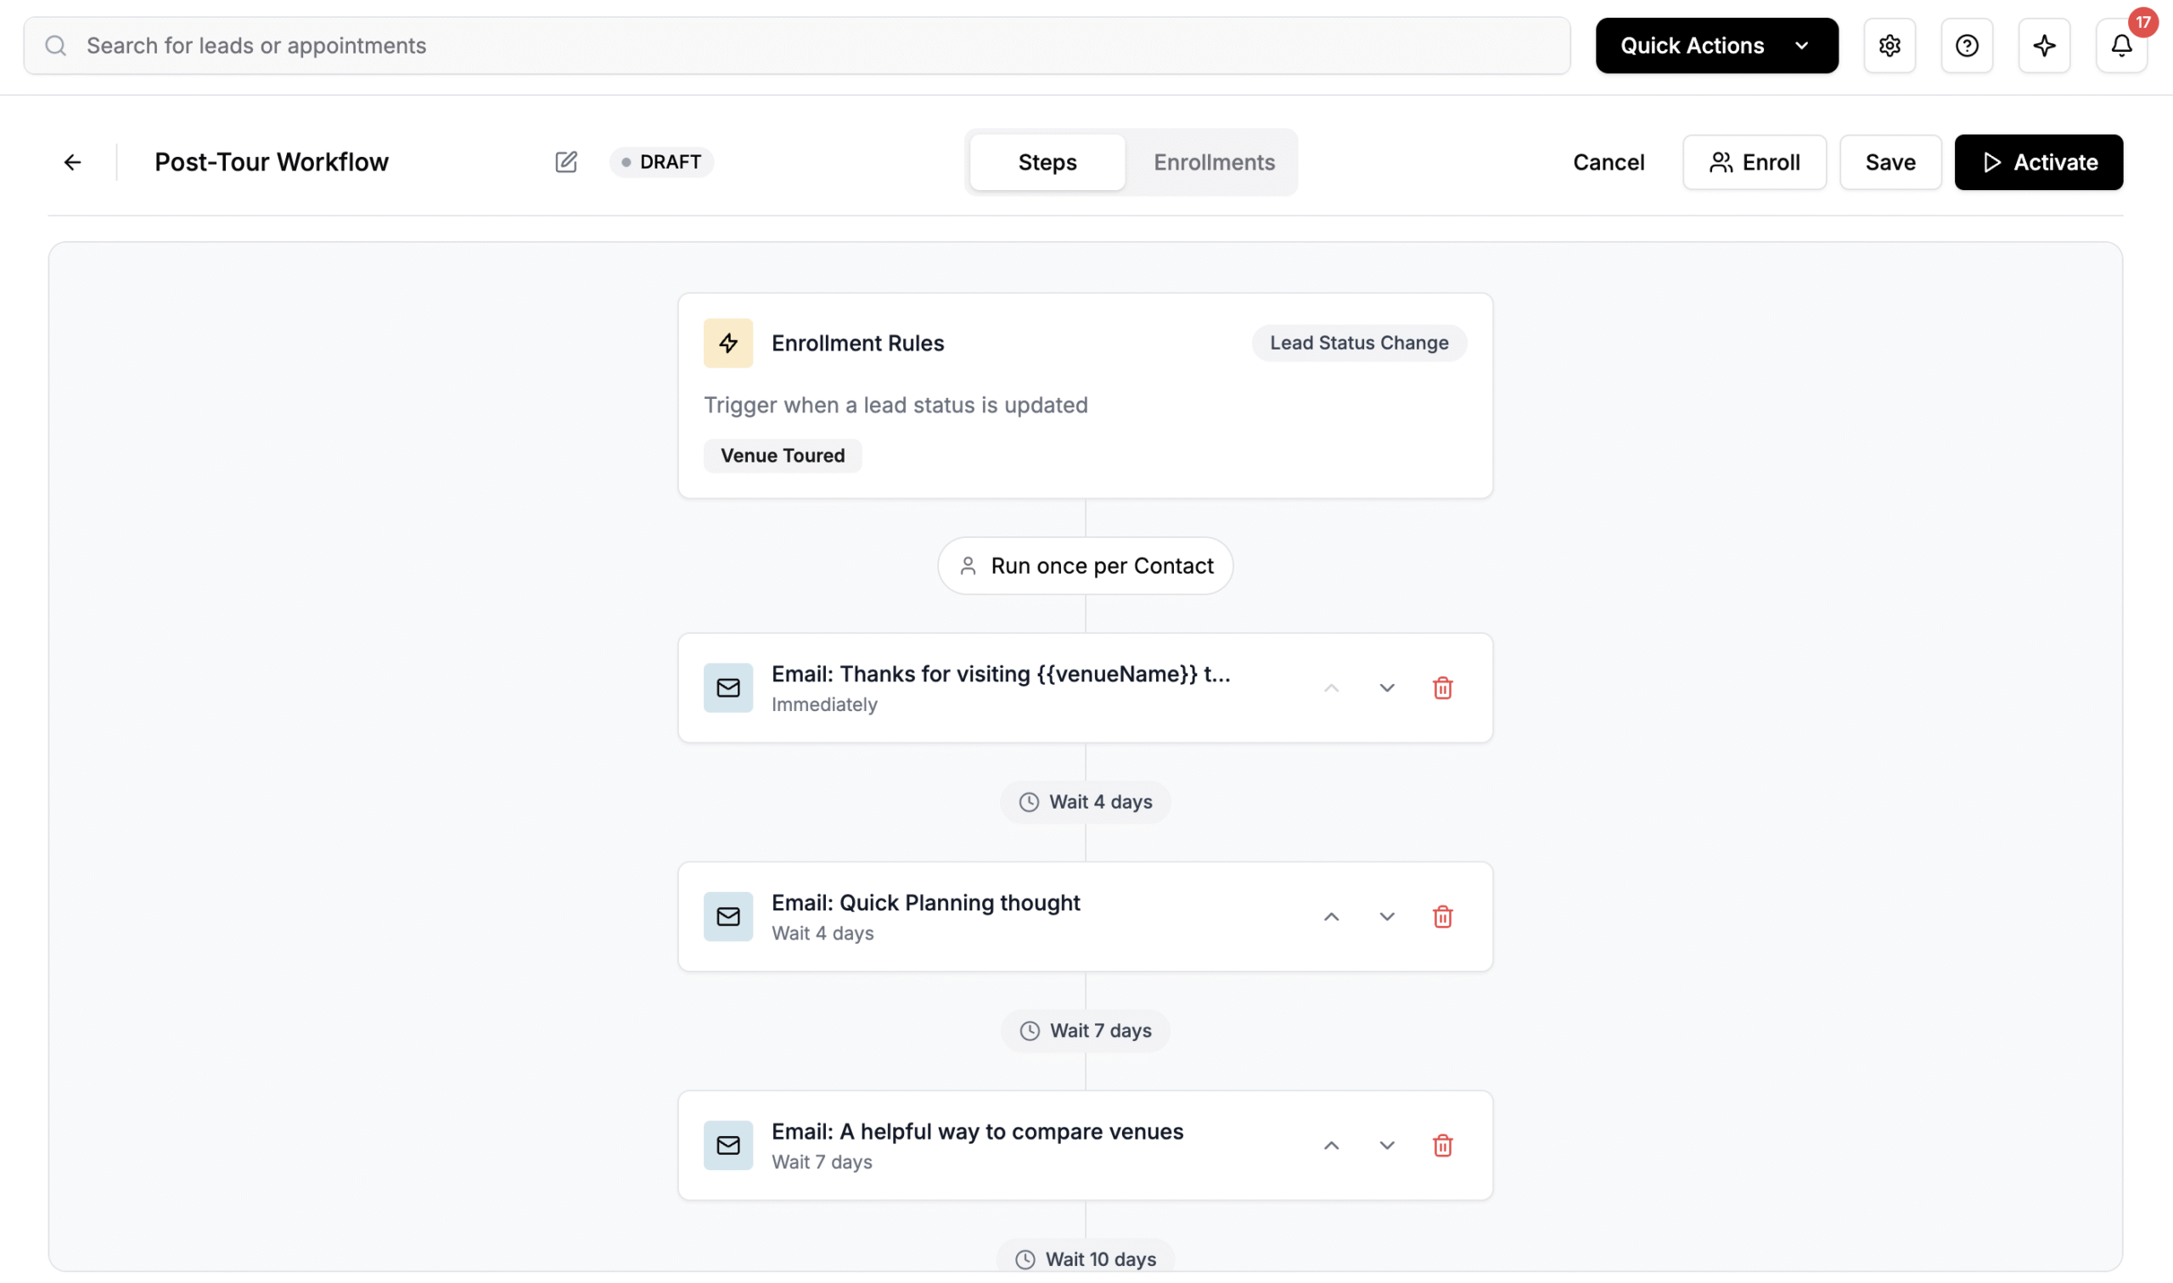Click the leads or appointments search field
The image size is (2173, 1283).
795,46
